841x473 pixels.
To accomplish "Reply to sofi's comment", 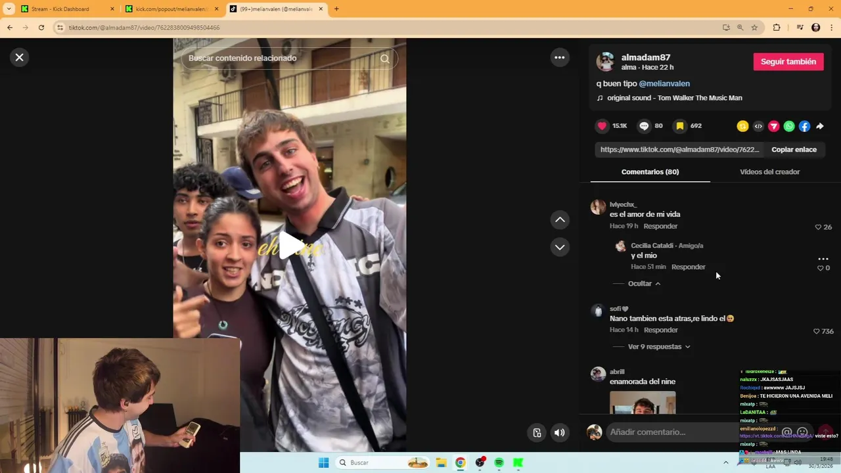I will click(660, 330).
